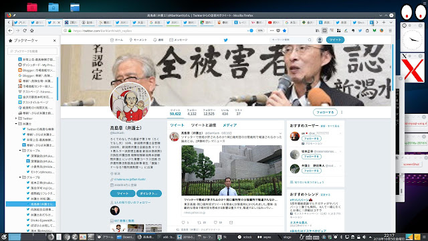Go back with the Firefox back arrow
Image resolution: width=428 pixels, height=241 pixels.
coord(11,31)
